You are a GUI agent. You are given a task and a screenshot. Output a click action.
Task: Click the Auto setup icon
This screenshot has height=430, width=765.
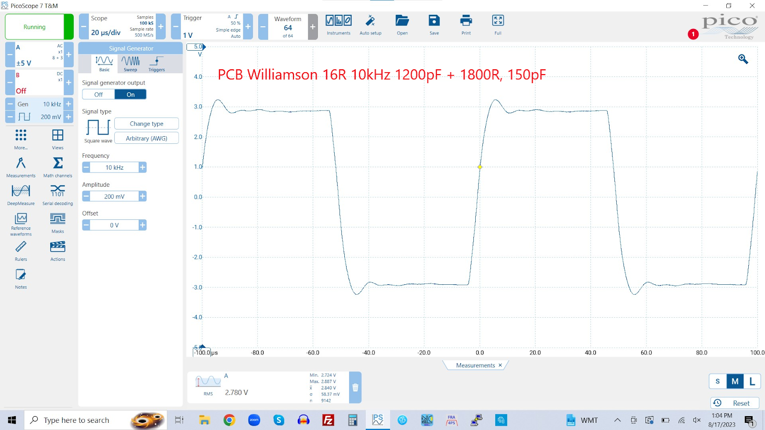[x=370, y=25]
